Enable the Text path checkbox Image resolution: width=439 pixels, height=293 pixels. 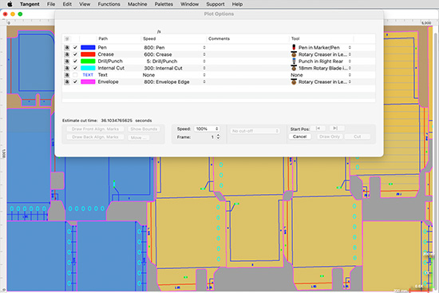(x=75, y=75)
